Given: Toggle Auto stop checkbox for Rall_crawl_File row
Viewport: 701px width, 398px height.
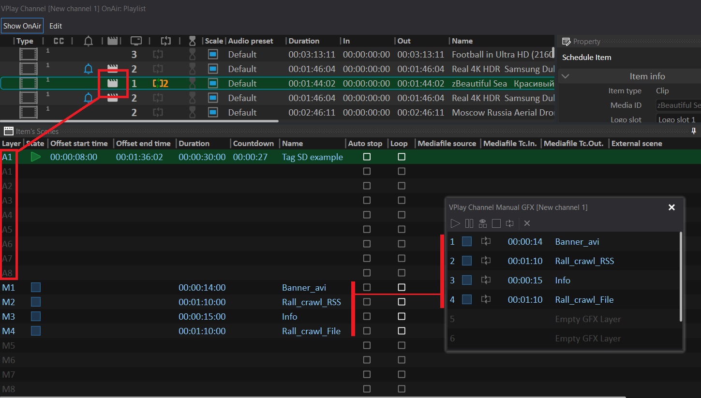Looking at the screenshot, I should (x=367, y=331).
